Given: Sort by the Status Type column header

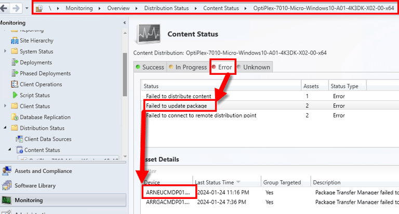Looking at the screenshot, I should (348, 86).
